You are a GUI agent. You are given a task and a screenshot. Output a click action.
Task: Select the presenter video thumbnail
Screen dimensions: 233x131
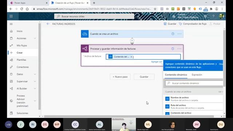tap(124, 124)
